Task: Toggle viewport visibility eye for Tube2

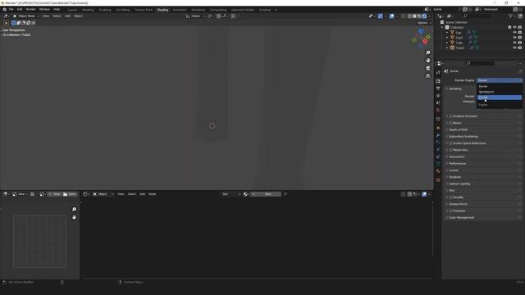Action: (x=514, y=48)
